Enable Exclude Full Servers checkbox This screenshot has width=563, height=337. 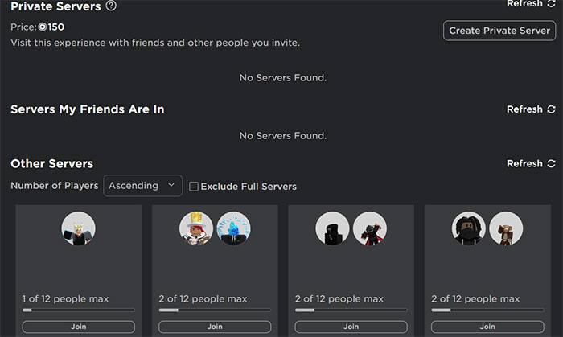coord(194,187)
